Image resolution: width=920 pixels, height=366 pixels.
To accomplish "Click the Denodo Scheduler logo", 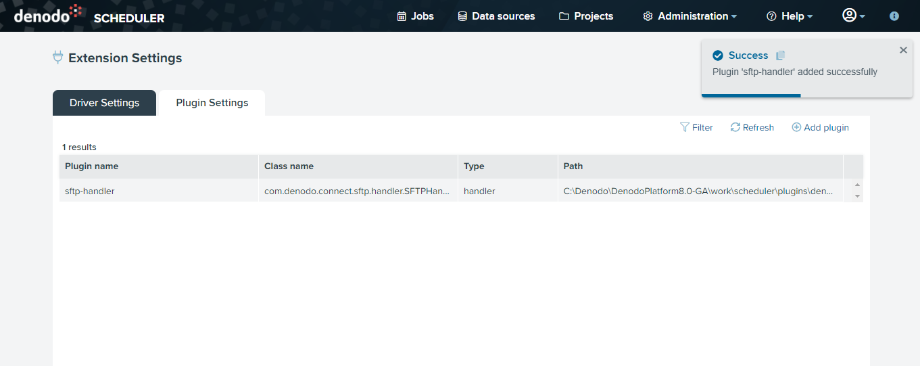I will (89, 15).
